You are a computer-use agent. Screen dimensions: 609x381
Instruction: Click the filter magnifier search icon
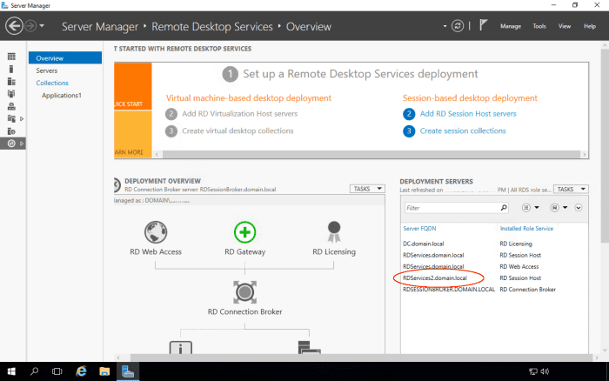coord(504,208)
